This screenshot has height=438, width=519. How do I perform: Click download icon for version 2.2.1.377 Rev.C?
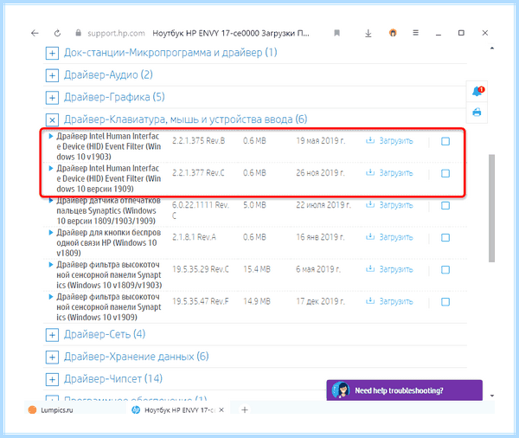[x=370, y=172]
